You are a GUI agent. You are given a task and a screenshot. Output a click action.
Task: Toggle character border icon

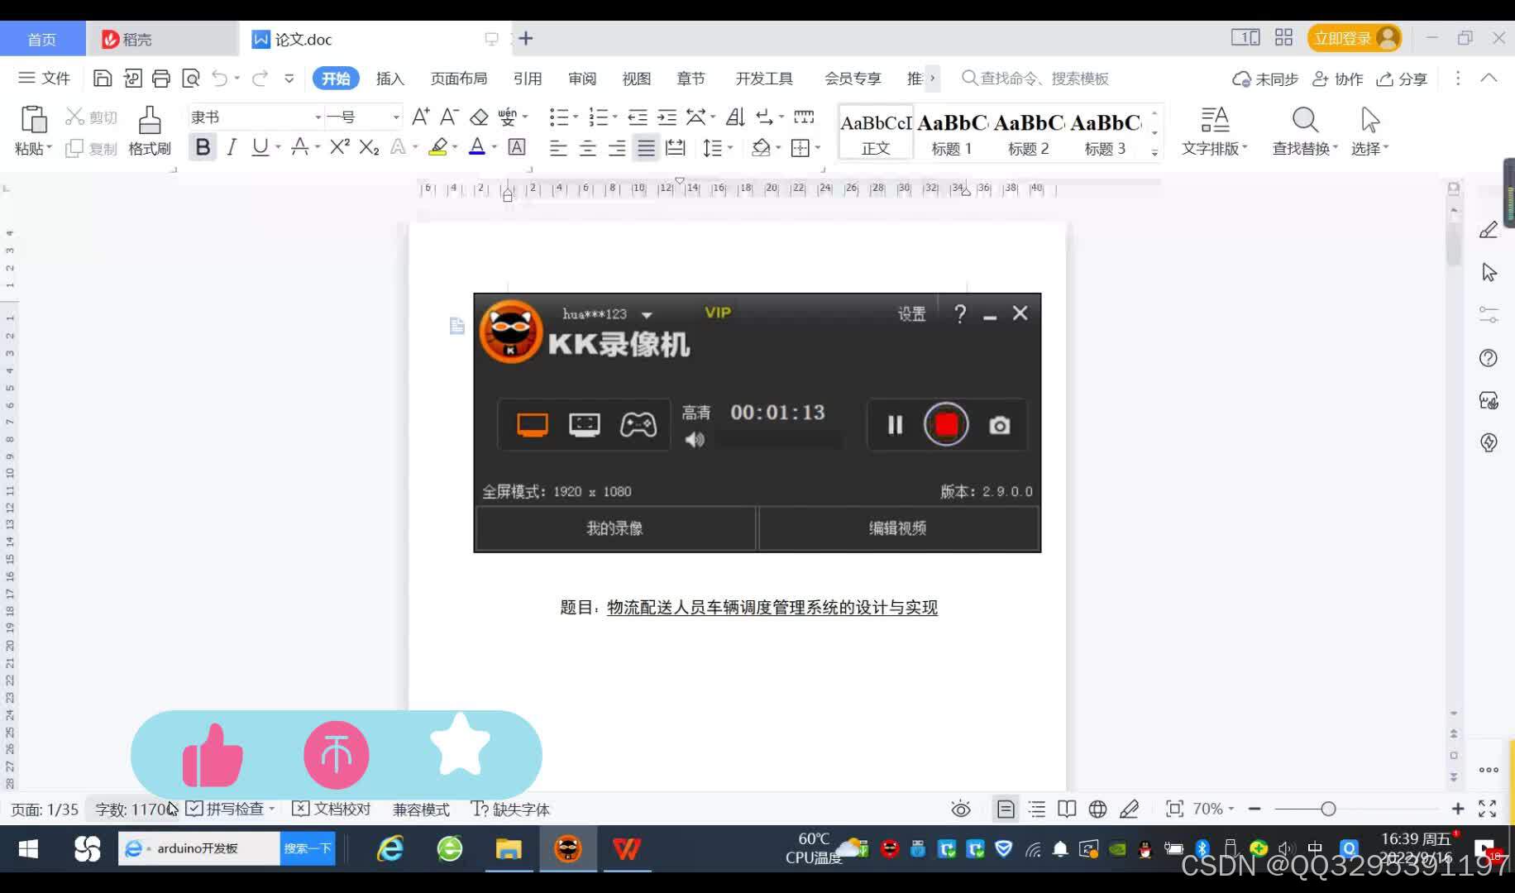pyautogui.click(x=517, y=147)
